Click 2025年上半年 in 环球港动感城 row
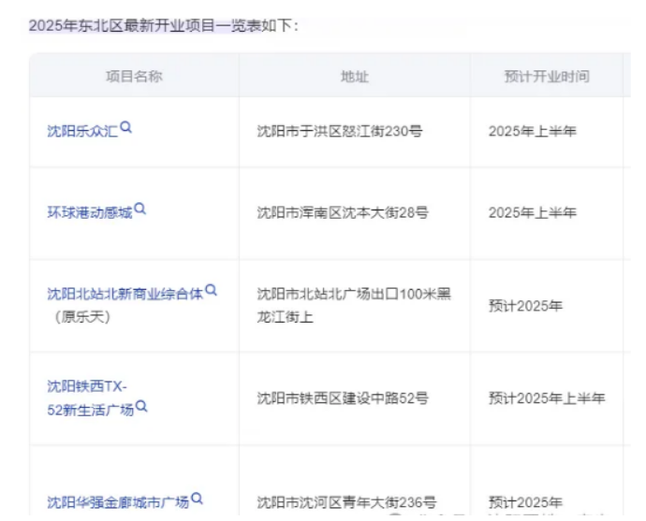The width and height of the screenshot is (646, 521). tap(533, 212)
